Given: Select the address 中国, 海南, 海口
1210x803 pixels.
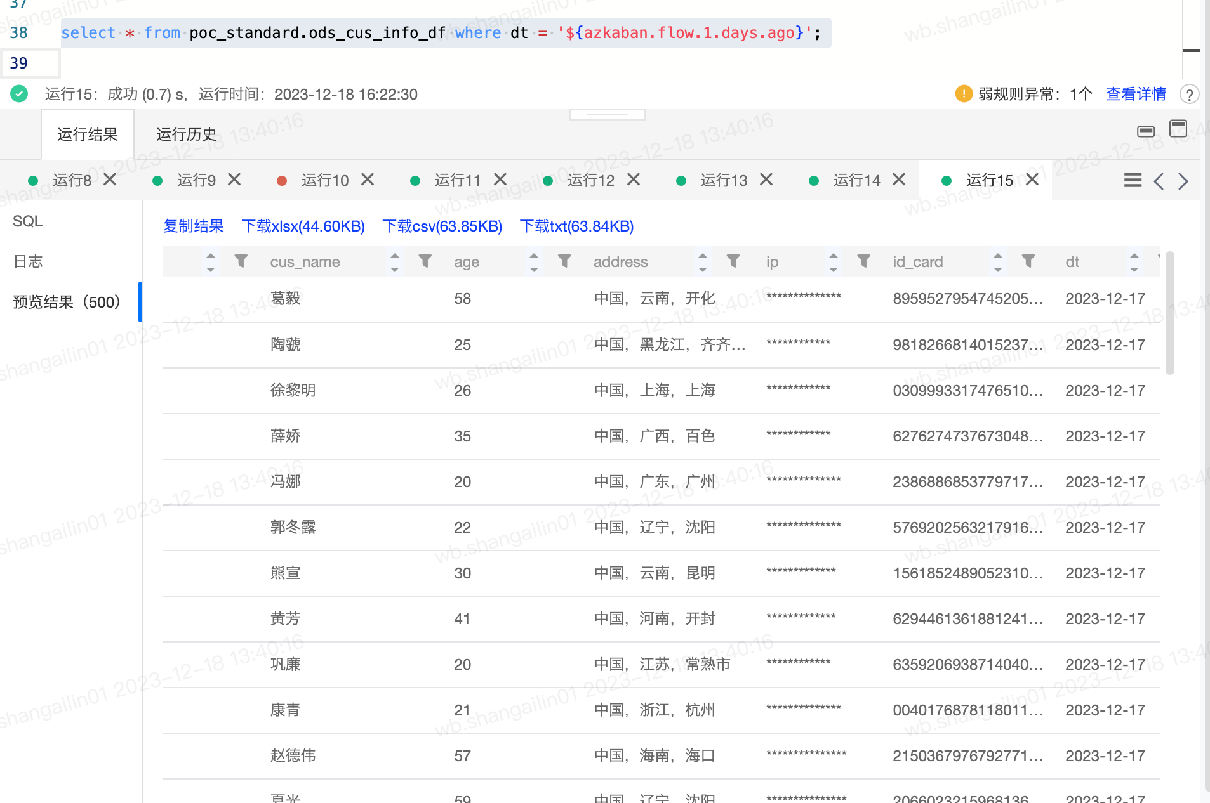Looking at the screenshot, I should 655,756.
